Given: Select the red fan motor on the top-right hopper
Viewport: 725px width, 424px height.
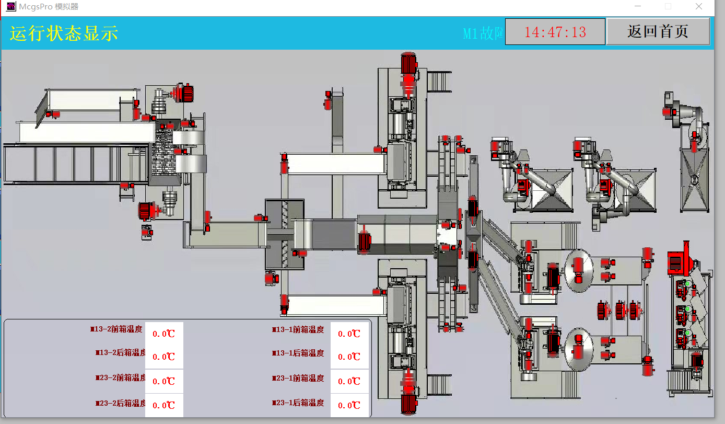Looking at the screenshot, I should [x=668, y=111].
